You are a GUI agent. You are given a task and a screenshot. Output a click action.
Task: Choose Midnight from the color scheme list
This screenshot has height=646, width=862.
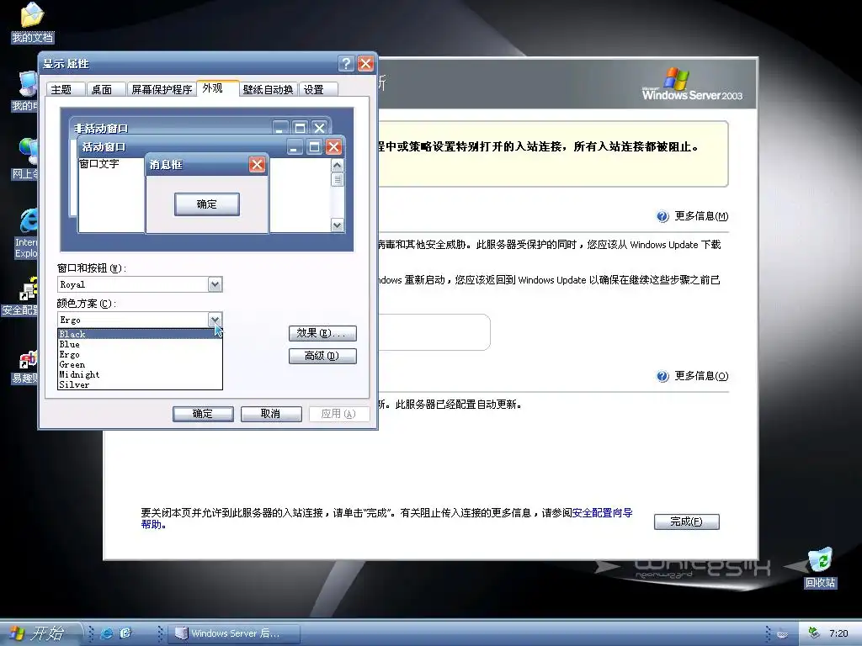click(x=140, y=374)
